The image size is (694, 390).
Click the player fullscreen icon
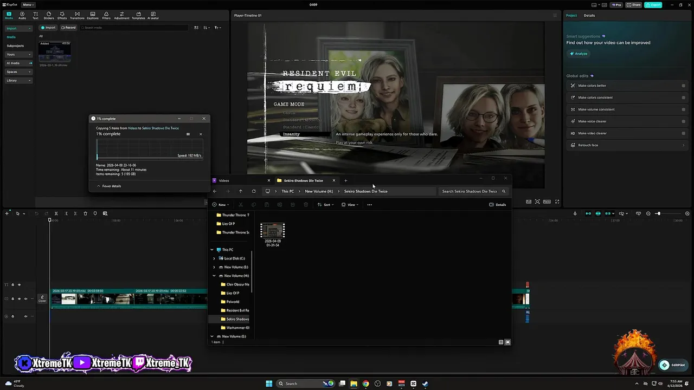pyautogui.click(x=557, y=201)
